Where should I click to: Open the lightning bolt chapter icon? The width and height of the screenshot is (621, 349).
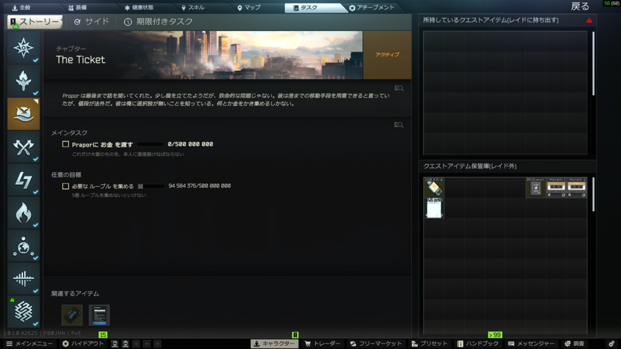(x=24, y=180)
